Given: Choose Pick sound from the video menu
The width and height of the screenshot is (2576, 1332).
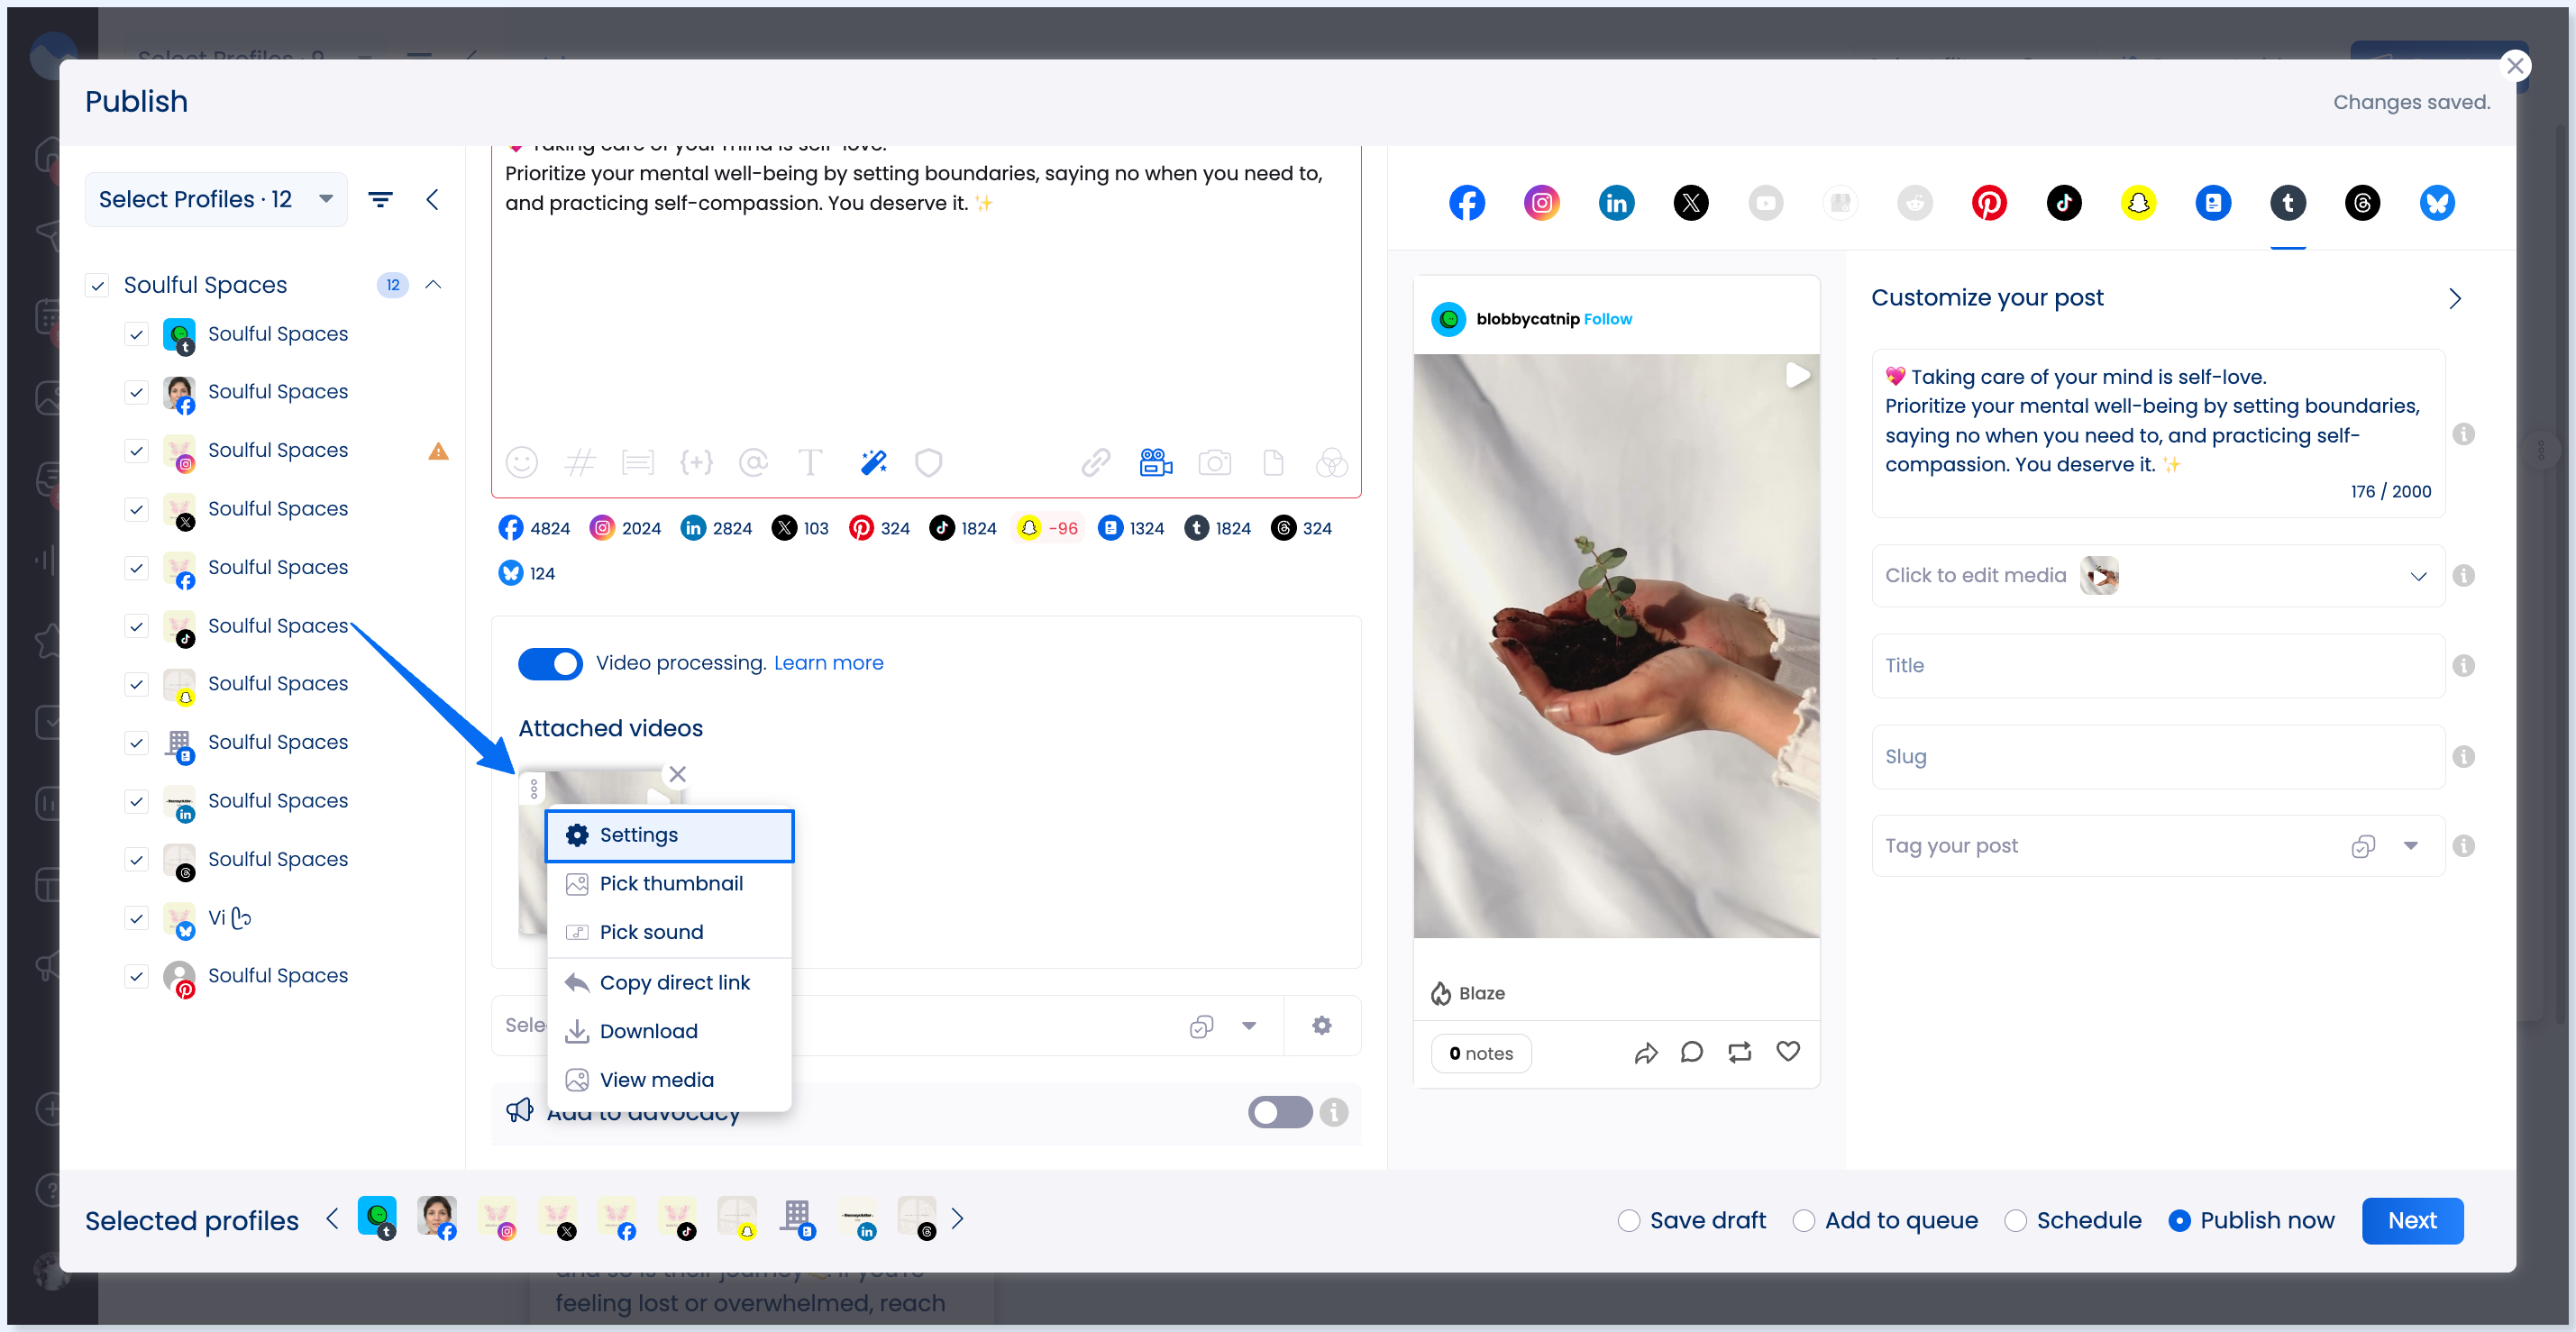Looking at the screenshot, I should pyautogui.click(x=669, y=932).
